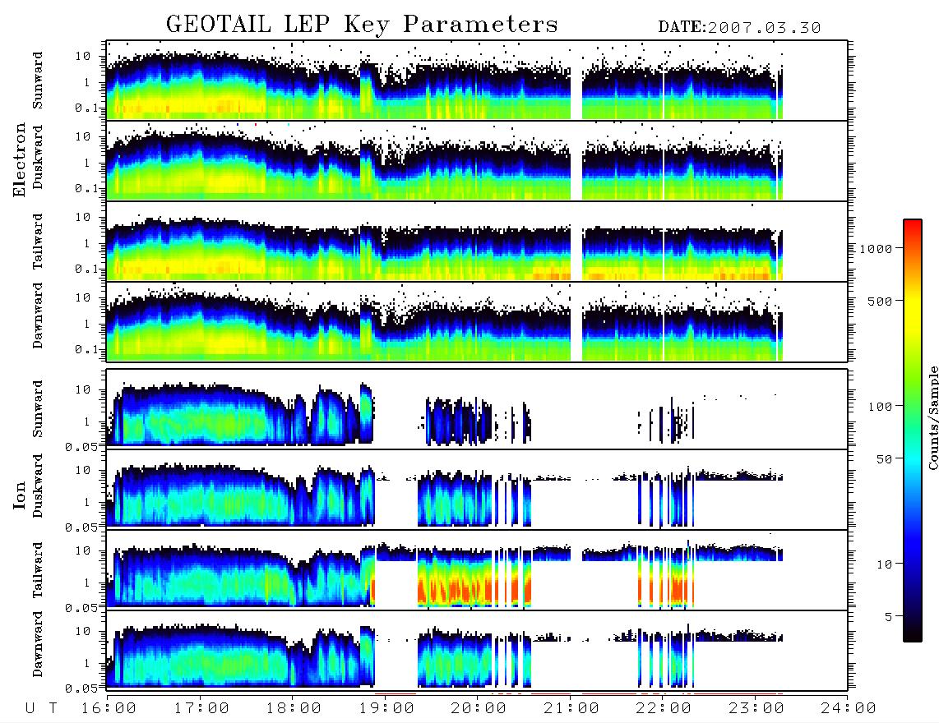Click the 23:00 time axis label

[x=756, y=709]
